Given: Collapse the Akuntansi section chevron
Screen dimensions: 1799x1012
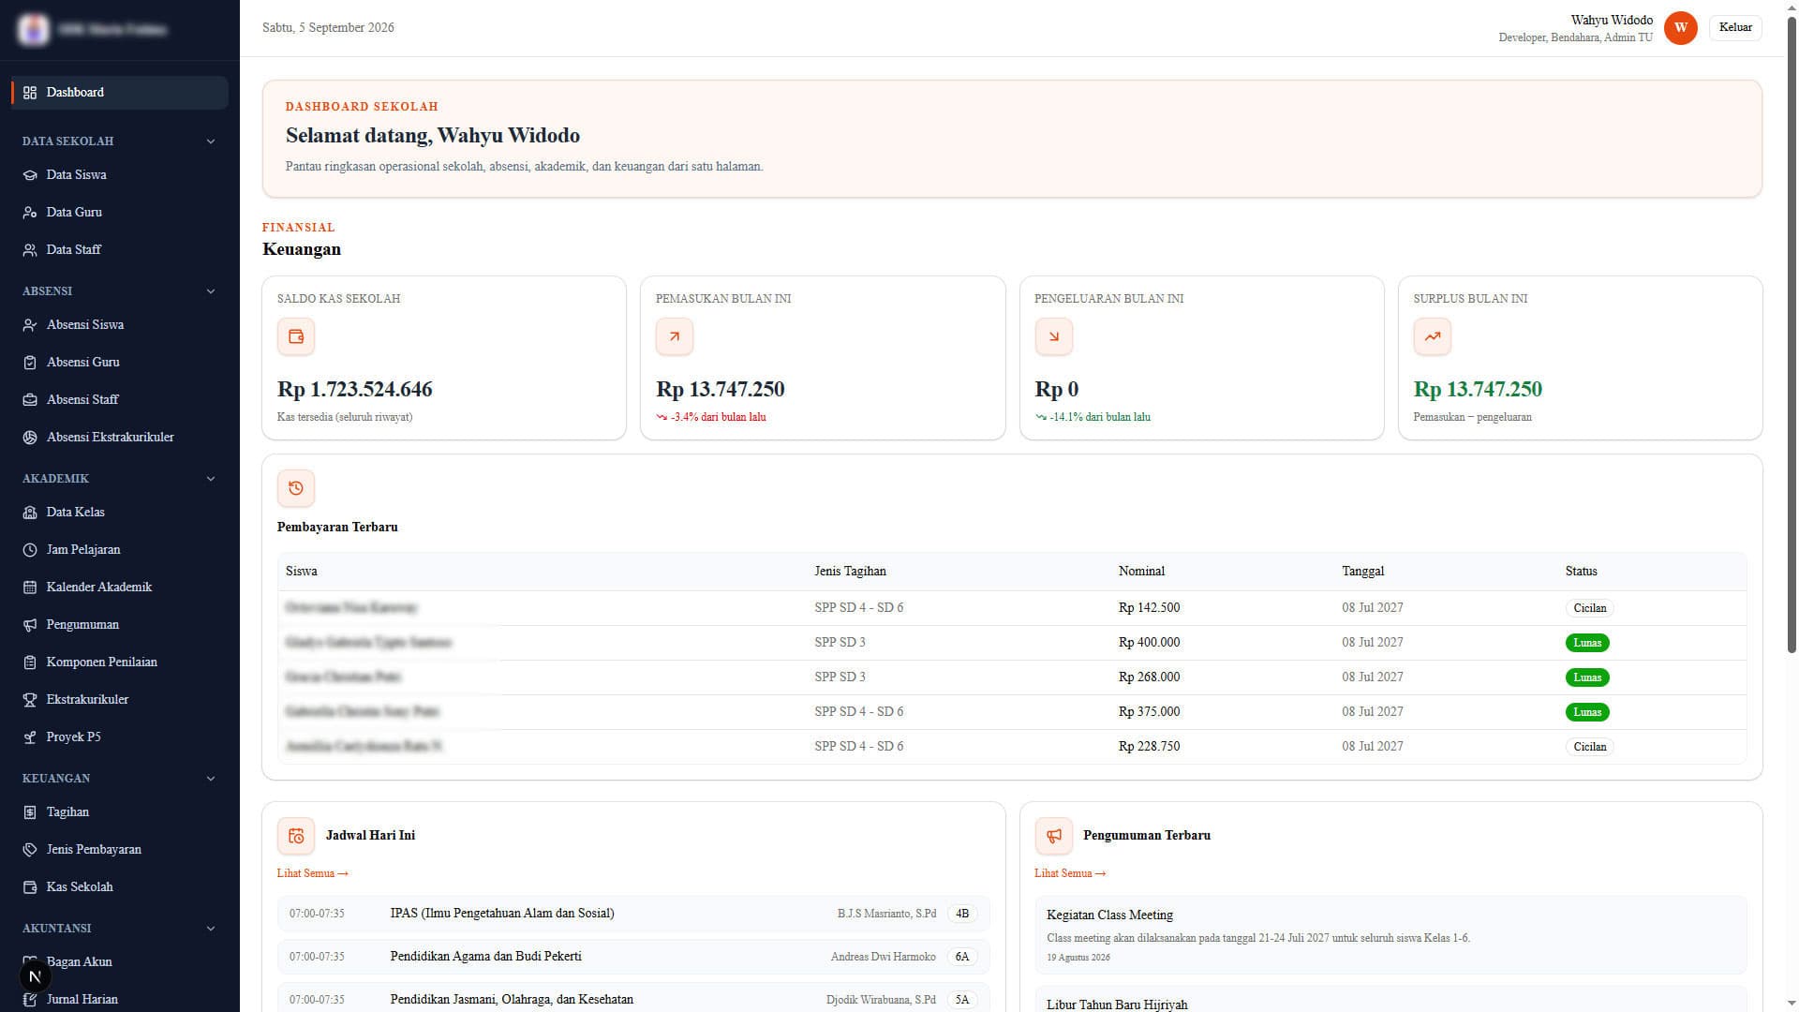Looking at the screenshot, I should (x=211, y=929).
